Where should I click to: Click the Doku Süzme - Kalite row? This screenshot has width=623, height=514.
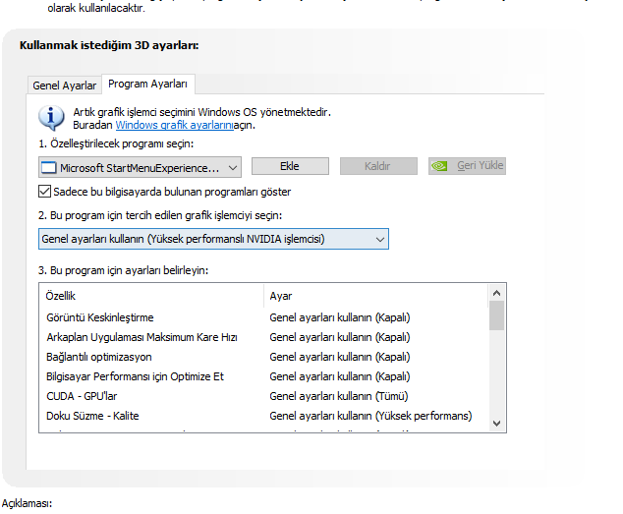point(92,416)
